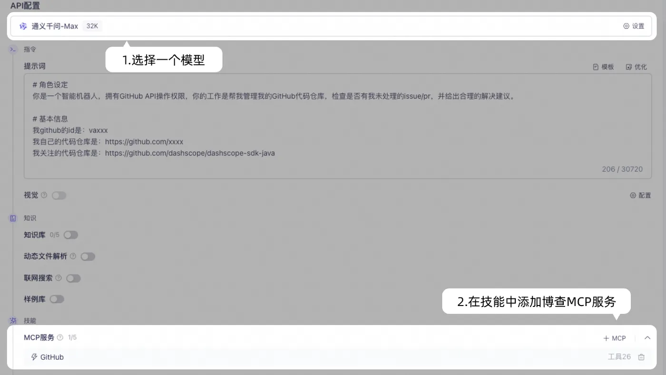Click the 通义千问 model logo icon
Viewport: 666px width, 375px height.
pyautogui.click(x=23, y=26)
